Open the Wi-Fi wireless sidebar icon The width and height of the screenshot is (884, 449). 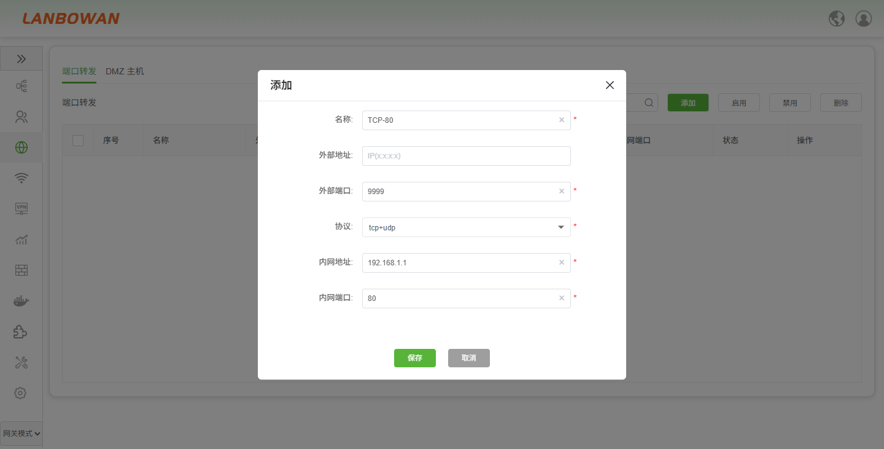(x=21, y=178)
